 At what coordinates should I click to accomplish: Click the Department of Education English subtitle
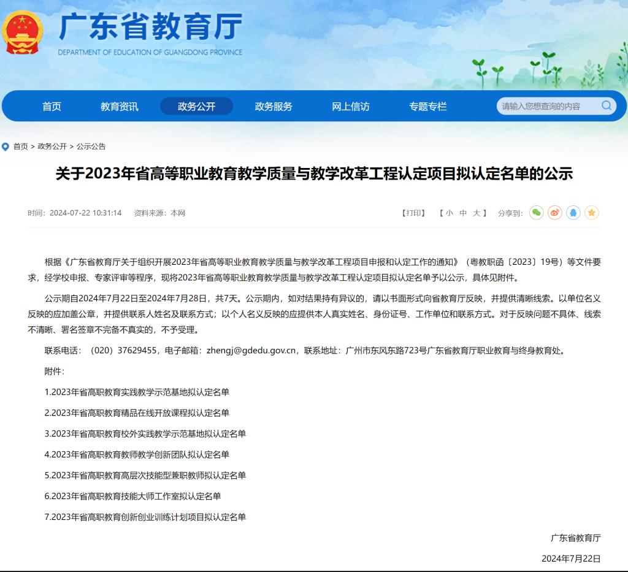150,53
